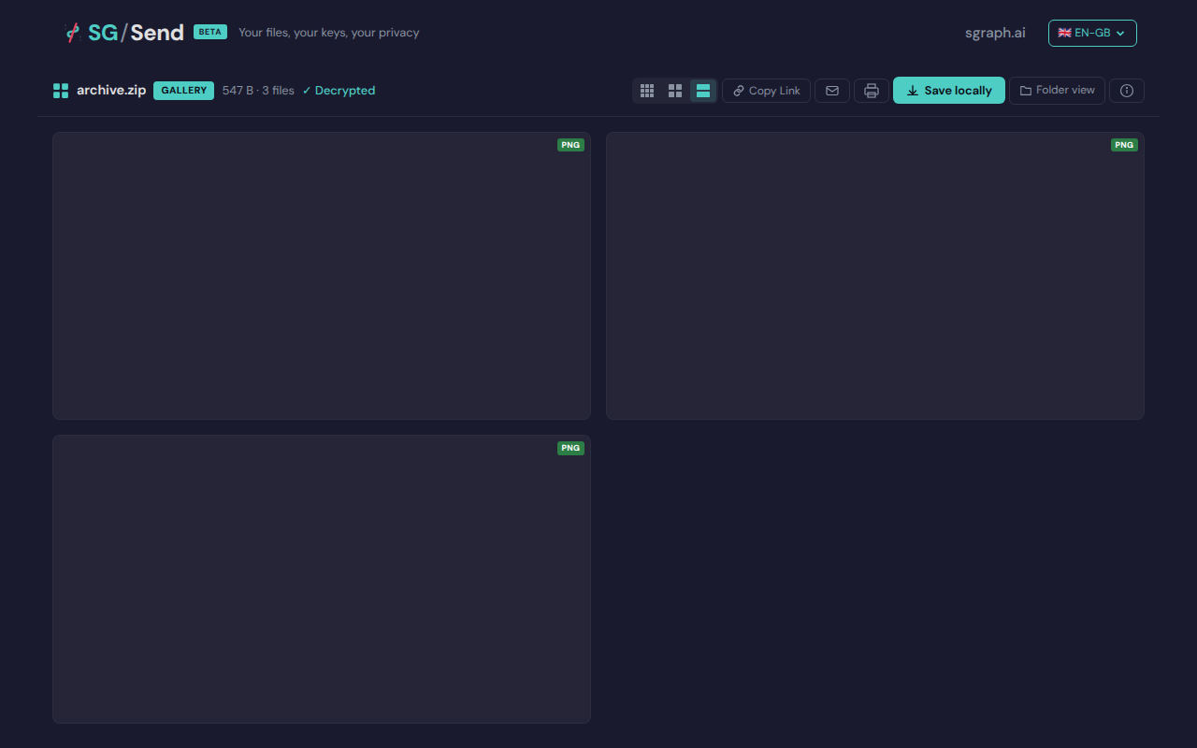This screenshot has height=748, width=1197.
Task: Switch to small grid view
Action: tap(647, 91)
